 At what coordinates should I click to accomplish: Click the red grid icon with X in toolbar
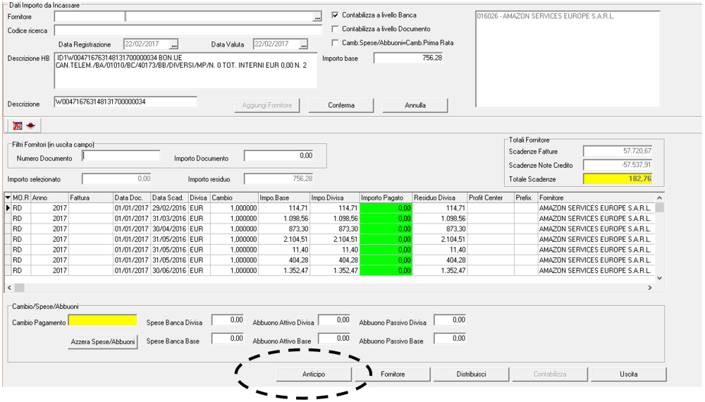(17, 125)
